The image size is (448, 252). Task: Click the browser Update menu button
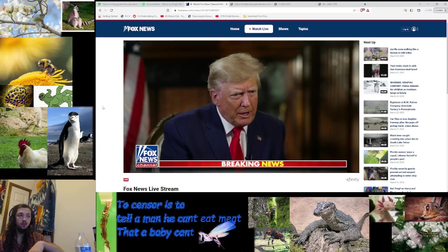(440, 10)
